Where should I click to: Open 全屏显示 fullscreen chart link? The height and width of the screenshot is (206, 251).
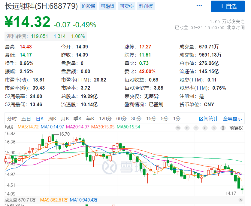tap(232, 118)
